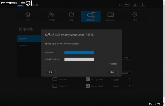Viewport: 165px width, 106px height.
Task: Delete the second Windows 7 device
Action: pyautogui.click(x=130, y=86)
